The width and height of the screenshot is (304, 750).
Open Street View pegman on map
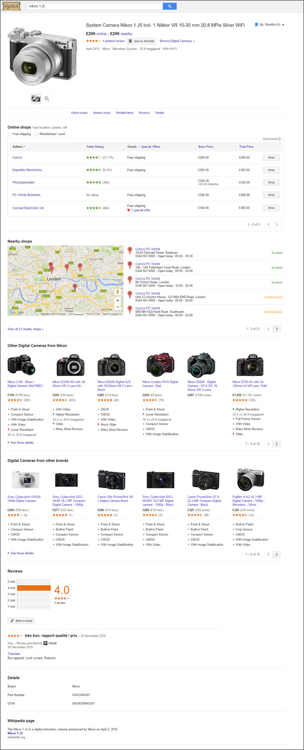(118, 291)
